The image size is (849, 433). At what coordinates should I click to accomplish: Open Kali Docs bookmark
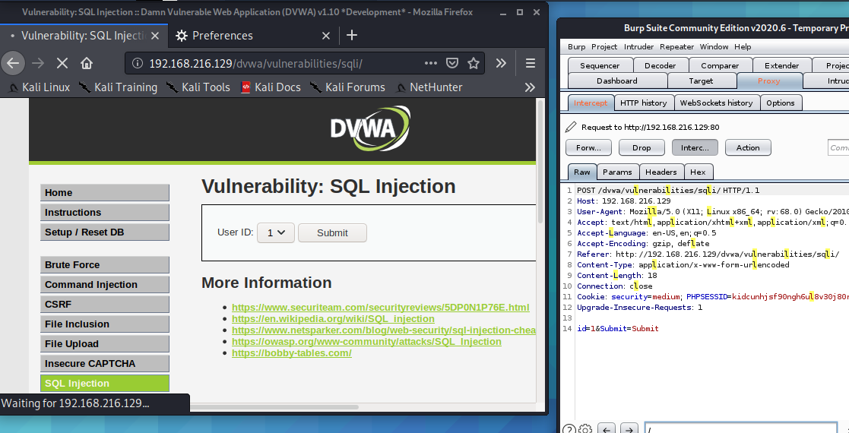(x=270, y=87)
